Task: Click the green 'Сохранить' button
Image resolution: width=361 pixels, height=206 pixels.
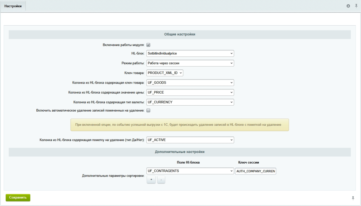Action: pos(18,198)
